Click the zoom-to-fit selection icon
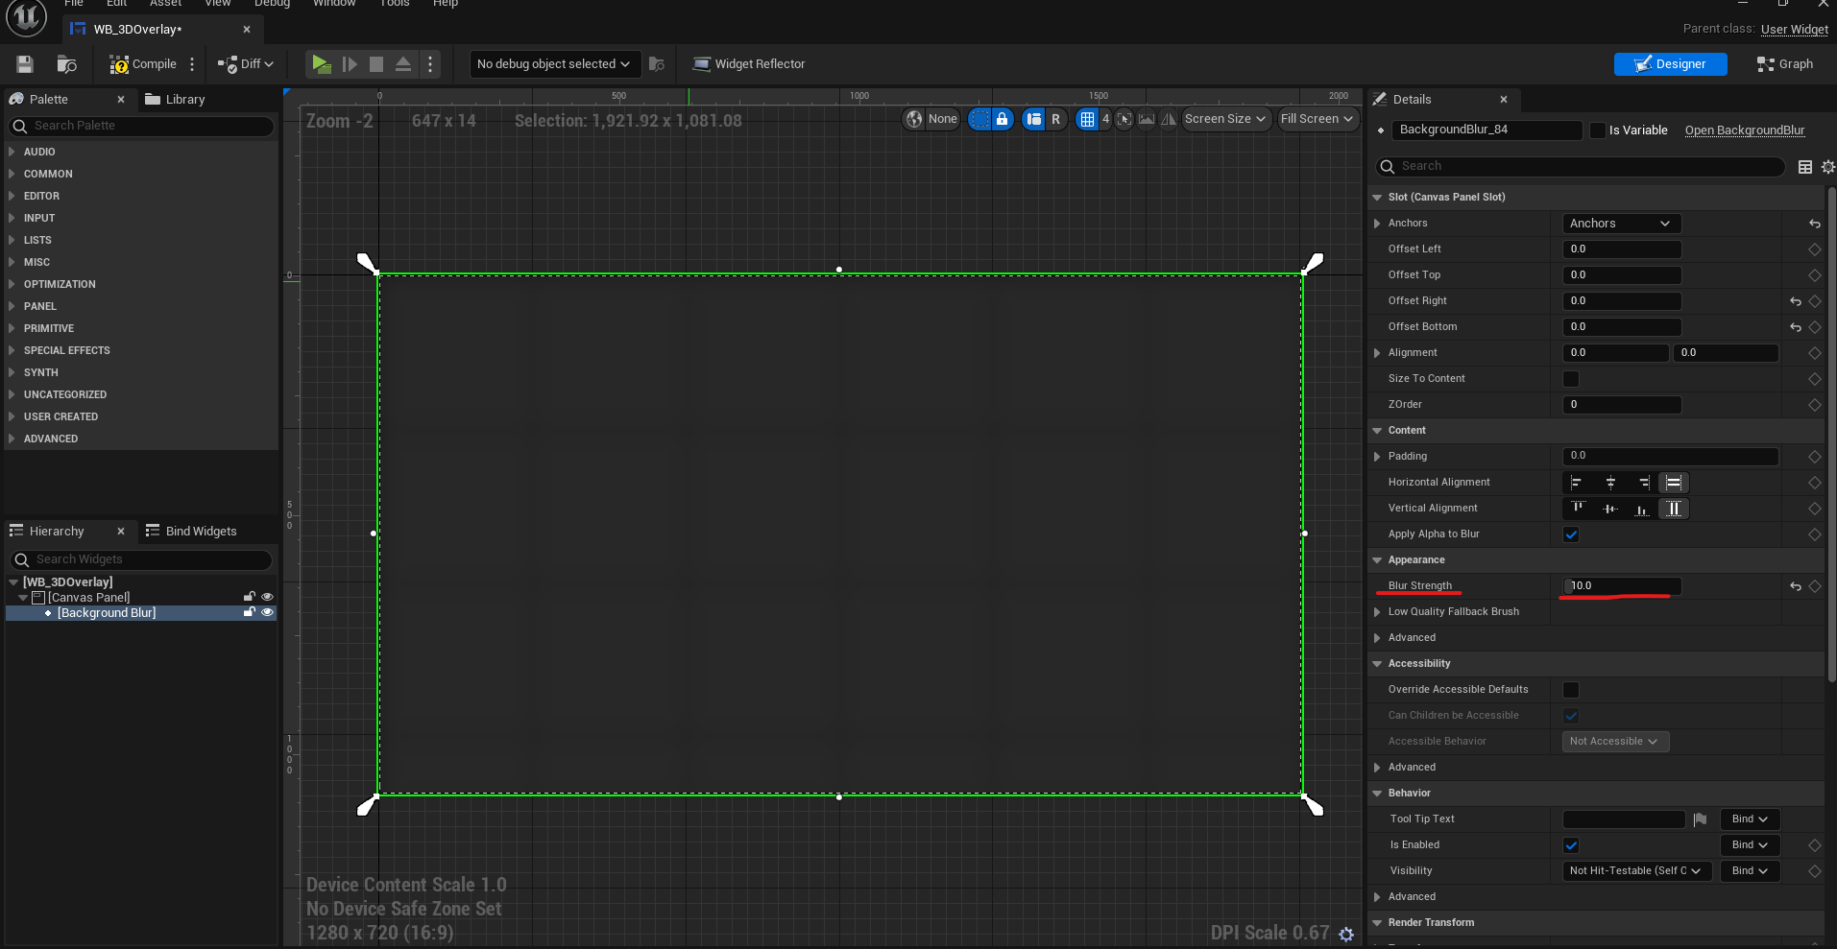1837x949 pixels. 1124,119
